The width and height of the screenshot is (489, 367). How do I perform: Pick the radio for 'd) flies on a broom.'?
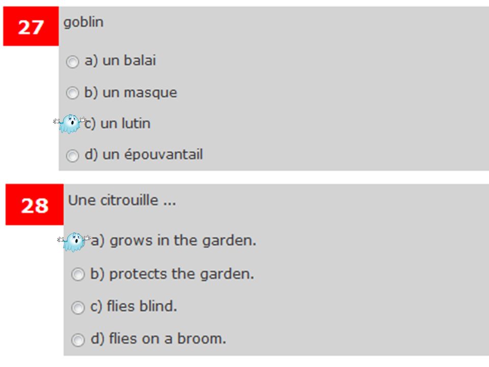pyautogui.click(x=78, y=340)
